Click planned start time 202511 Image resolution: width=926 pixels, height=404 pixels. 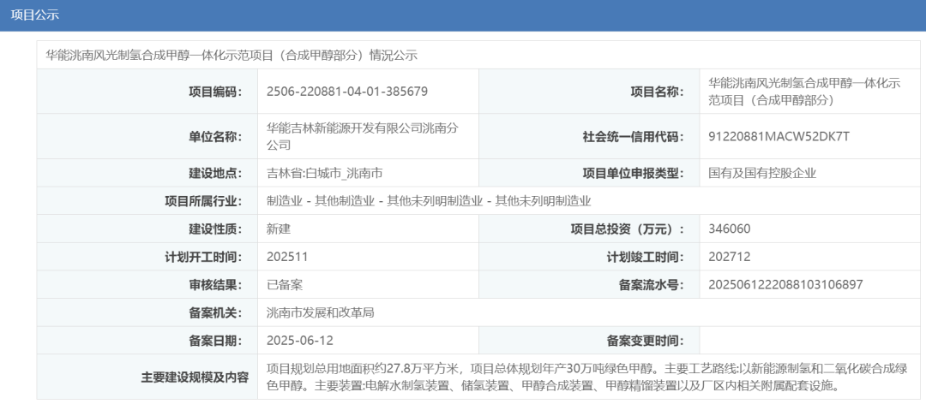(x=287, y=257)
